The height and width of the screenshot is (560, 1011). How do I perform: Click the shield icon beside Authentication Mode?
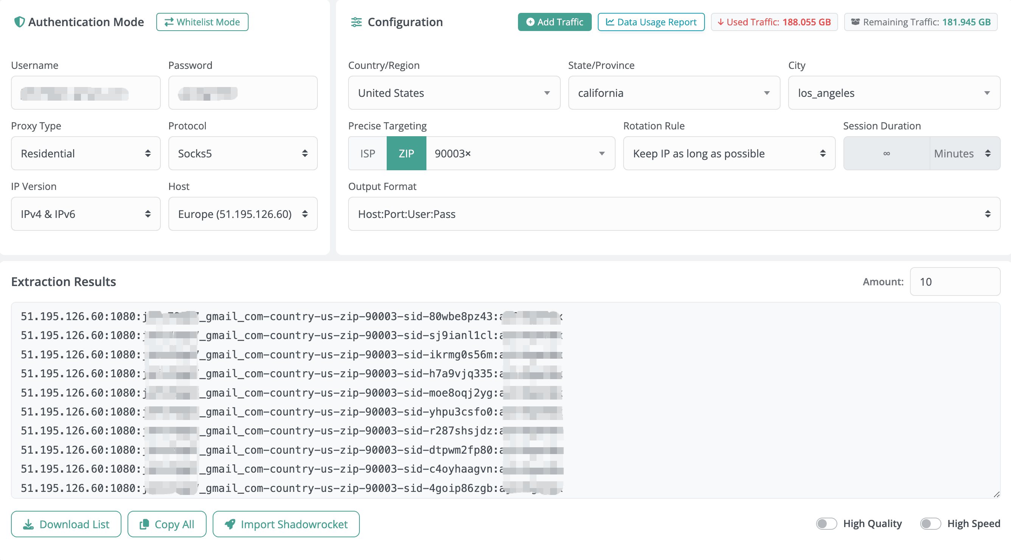point(19,22)
